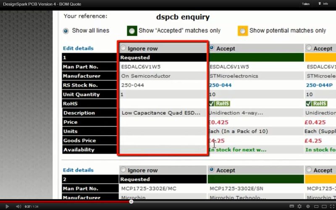The width and height of the screenshot is (336, 210).
Task: Open the video settings gear
Action: coord(299,206)
